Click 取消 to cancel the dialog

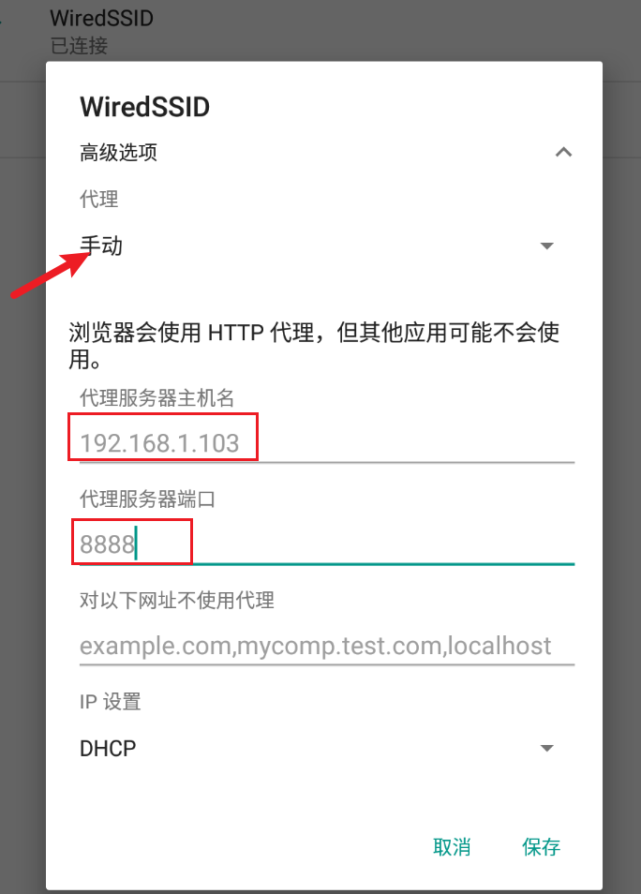[x=452, y=847]
